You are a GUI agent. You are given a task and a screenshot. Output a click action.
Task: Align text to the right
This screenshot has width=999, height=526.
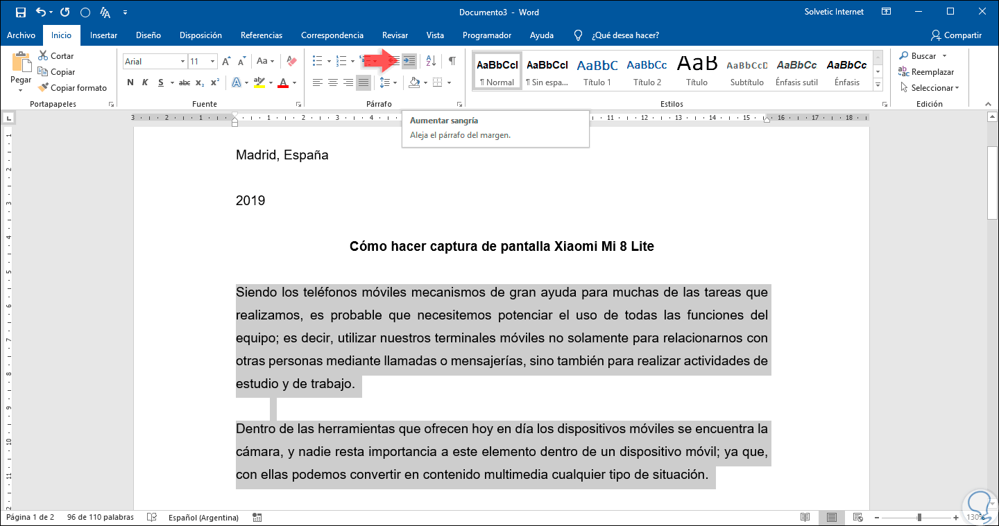[348, 83]
